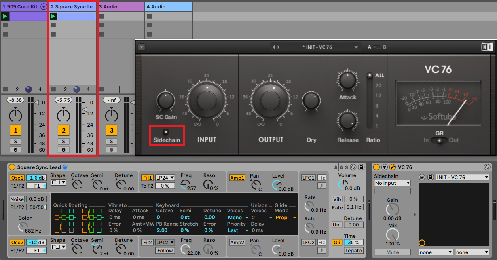Screen dimensions: 497x260
Task: Click the blue clip status pie on track 2
Action: pos(76,89)
